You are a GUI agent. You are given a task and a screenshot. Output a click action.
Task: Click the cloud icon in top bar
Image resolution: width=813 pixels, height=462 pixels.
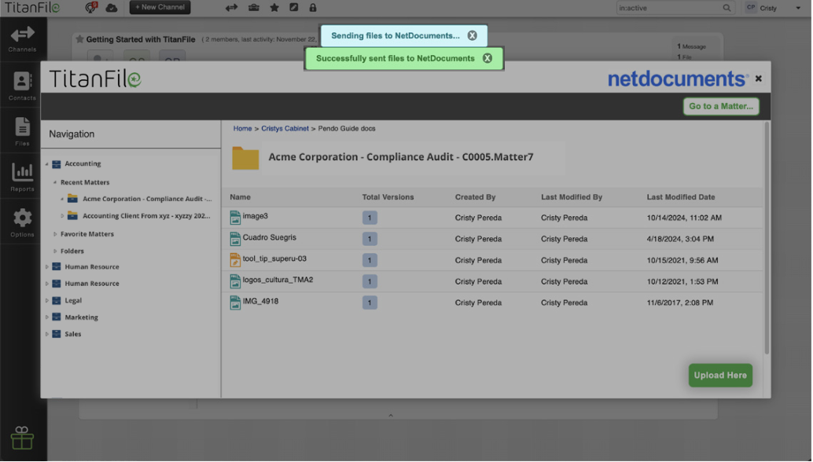coord(112,8)
